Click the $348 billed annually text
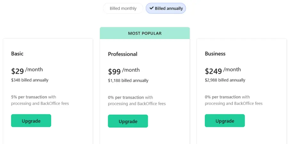The image size is (288, 144). 30,80
